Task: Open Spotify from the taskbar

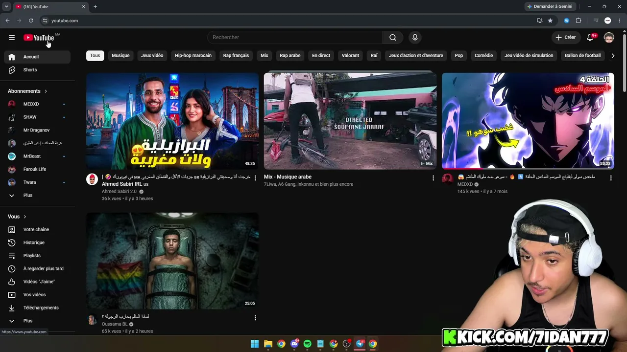Action: (308, 344)
